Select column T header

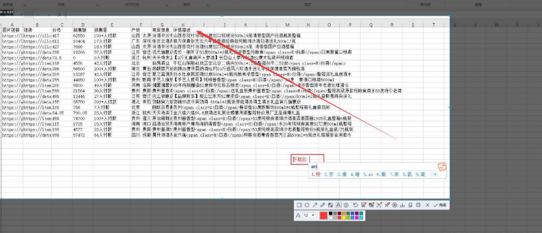434,25
